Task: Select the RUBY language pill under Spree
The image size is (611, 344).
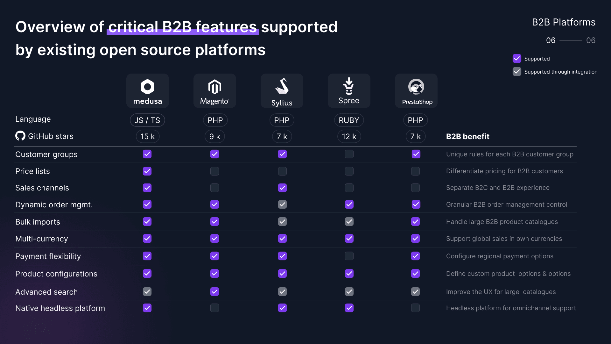Action: pos(349,120)
